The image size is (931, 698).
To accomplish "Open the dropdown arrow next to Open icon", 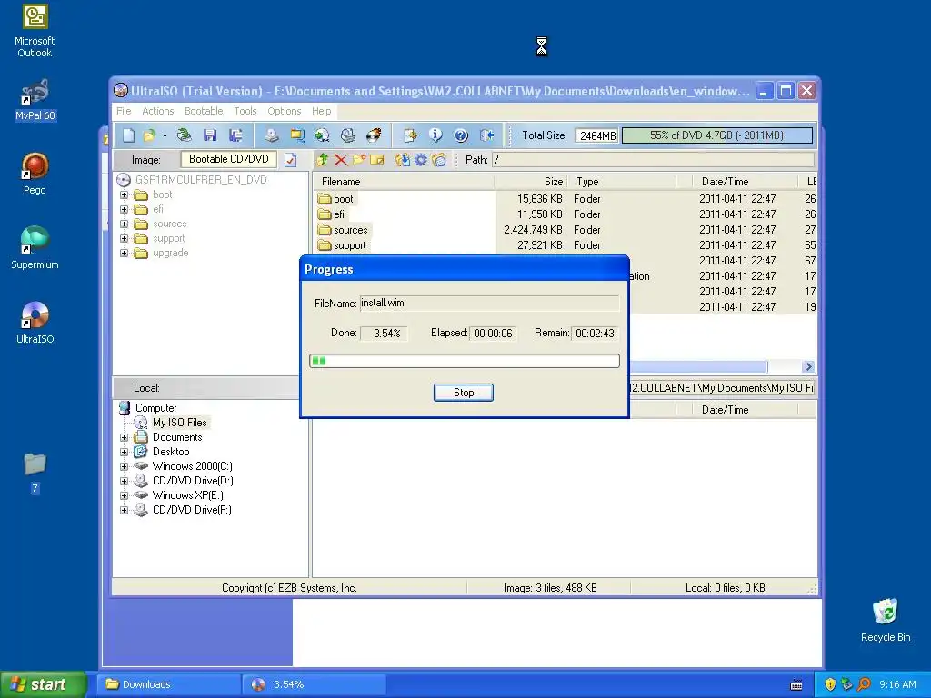I will click(165, 135).
